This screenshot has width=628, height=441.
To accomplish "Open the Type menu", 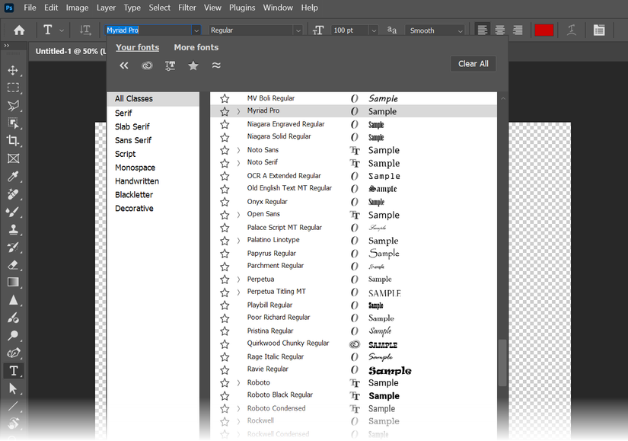I will point(132,8).
